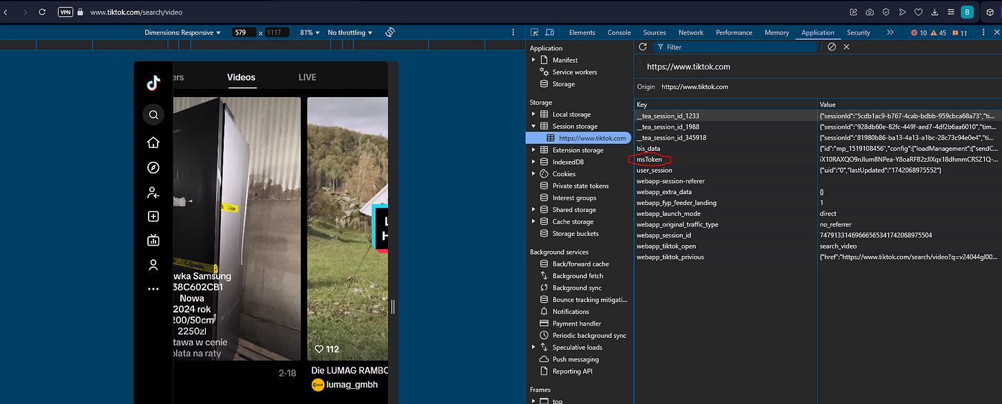
Task: Clear all storage entries with the circle-slash icon
Action: pyautogui.click(x=831, y=47)
